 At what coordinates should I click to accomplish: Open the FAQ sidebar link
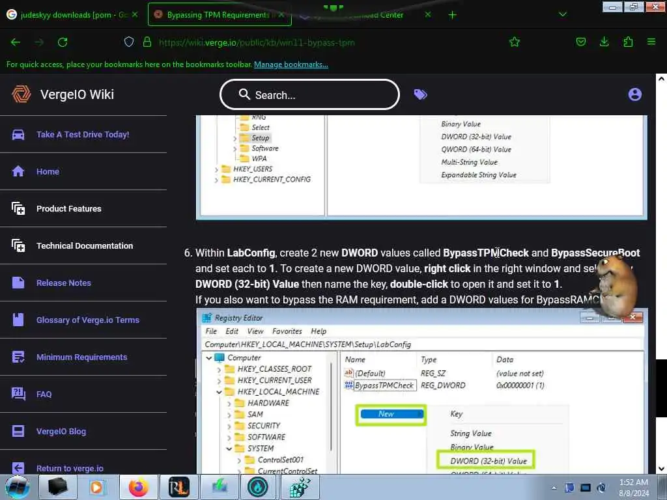(44, 394)
